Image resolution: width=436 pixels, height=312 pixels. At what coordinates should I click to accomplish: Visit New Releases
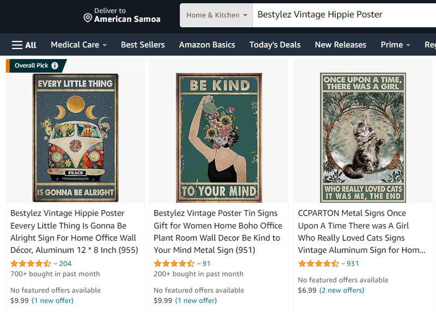[x=341, y=45]
